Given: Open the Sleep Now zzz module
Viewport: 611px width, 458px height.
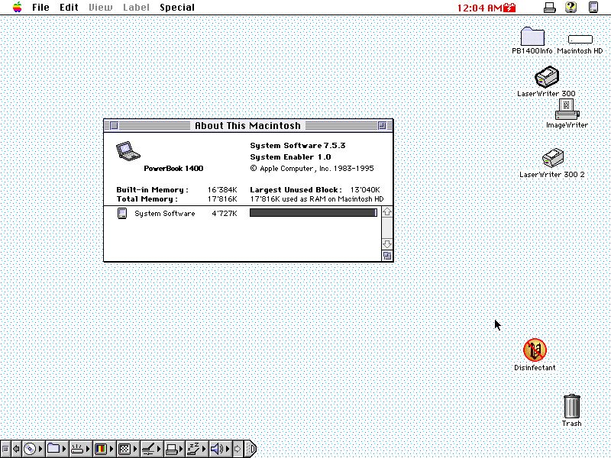Looking at the screenshot, I should tap(197, 449).
